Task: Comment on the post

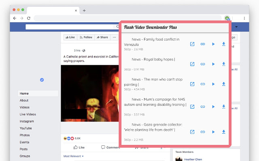Action: pyautogui.click(x=110, y=147)
